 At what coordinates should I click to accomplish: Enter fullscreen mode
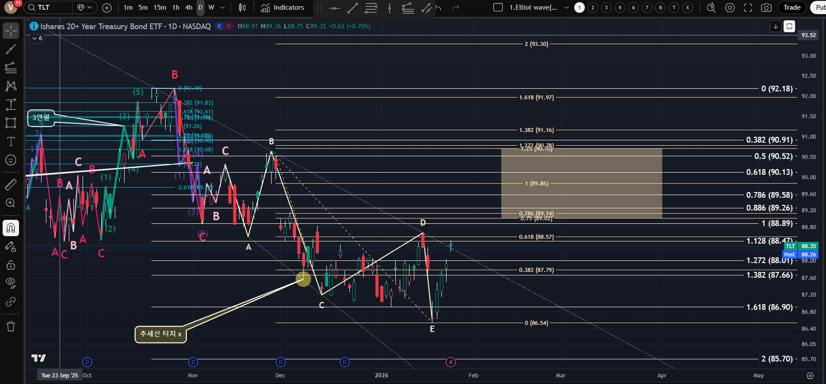[x=748, y=8]
